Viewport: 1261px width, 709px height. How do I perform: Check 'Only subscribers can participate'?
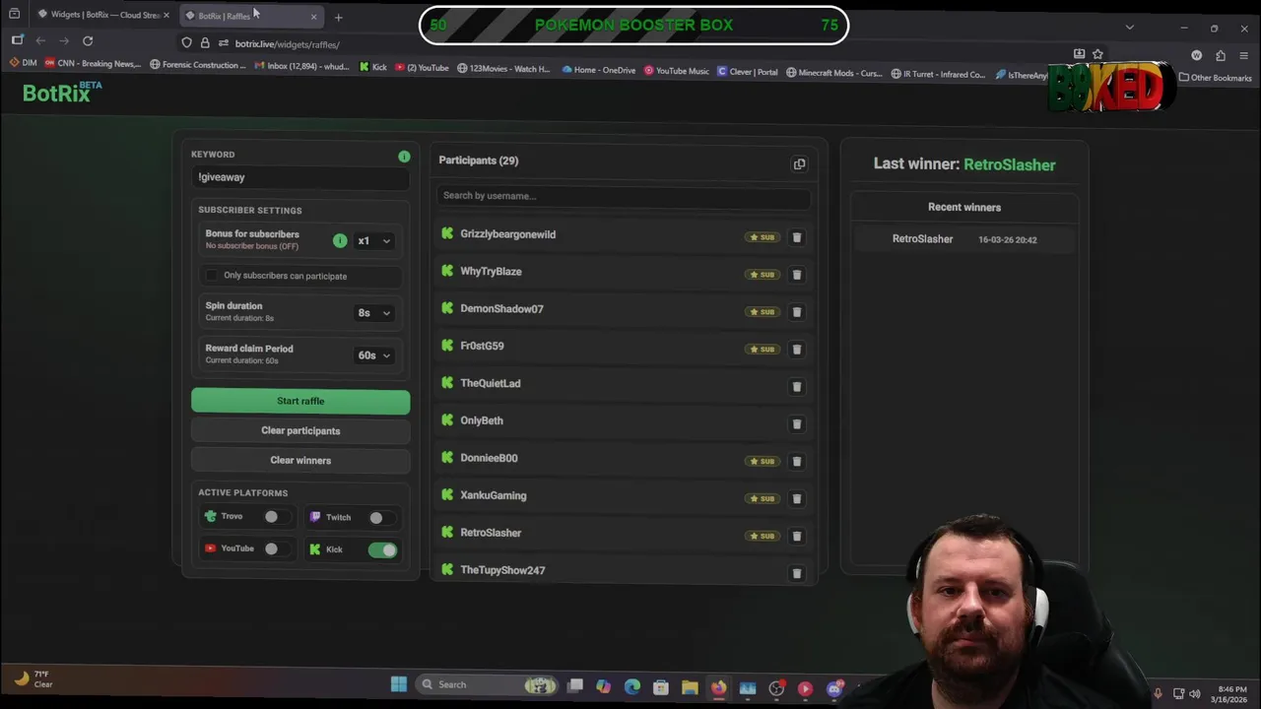211,276
